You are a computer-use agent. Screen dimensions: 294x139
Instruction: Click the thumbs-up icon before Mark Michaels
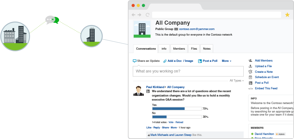[149, 135]
